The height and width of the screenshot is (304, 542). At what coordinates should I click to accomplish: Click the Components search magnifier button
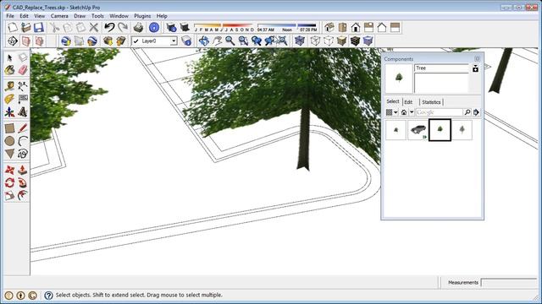tap(467, 112)
